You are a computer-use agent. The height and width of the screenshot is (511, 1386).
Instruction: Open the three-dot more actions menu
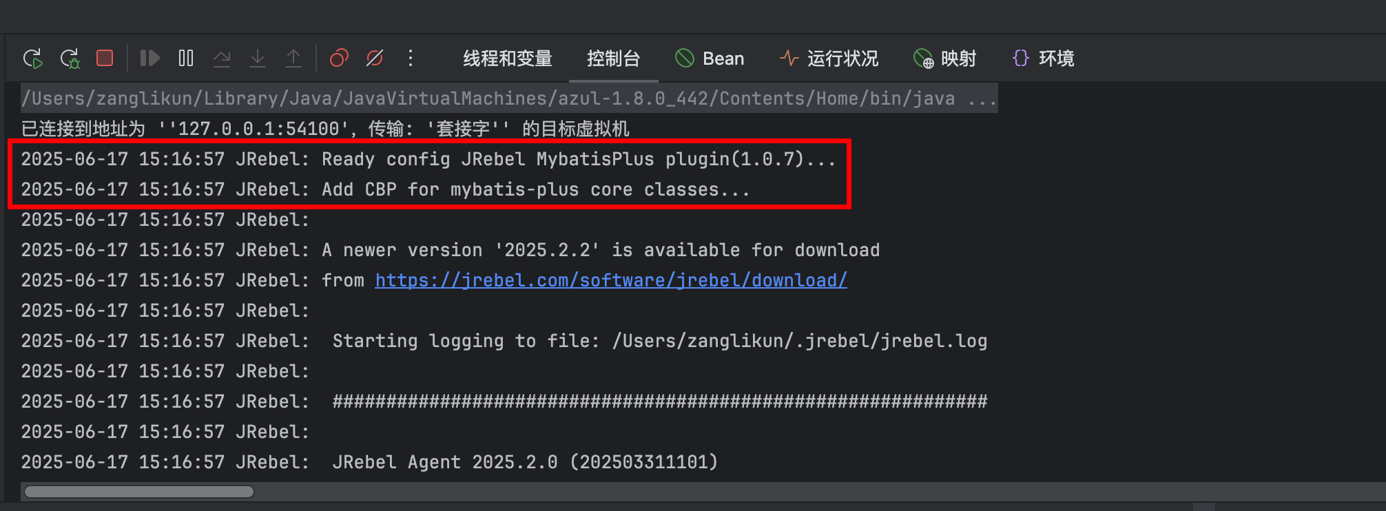[411, 58]
